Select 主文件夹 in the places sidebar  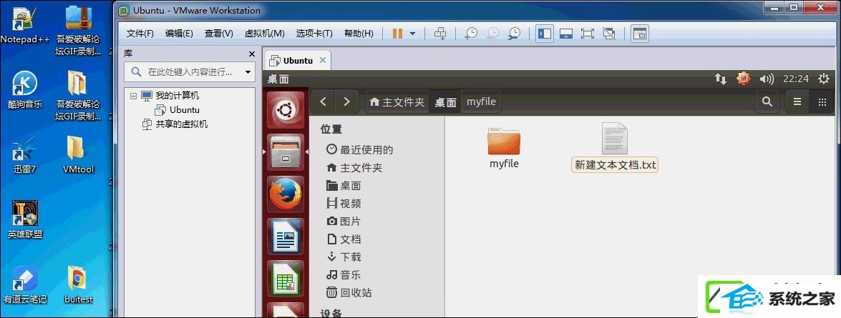pyautogui.click(x=354, y=167)
